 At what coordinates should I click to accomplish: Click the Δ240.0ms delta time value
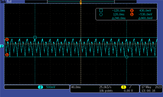(119, 18)
